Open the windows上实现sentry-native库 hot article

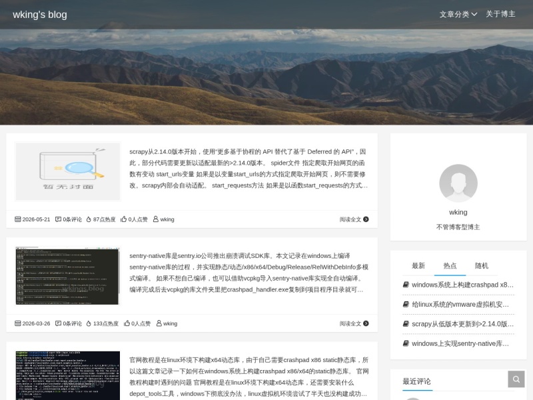click(460, 343)
